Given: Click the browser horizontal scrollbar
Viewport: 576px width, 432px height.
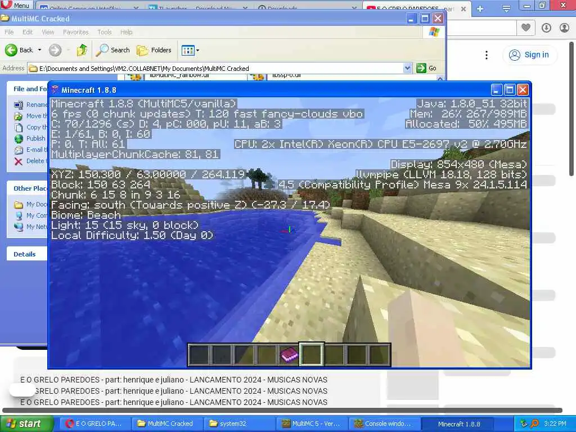Looking at the screenshot, I should (282, 410).
